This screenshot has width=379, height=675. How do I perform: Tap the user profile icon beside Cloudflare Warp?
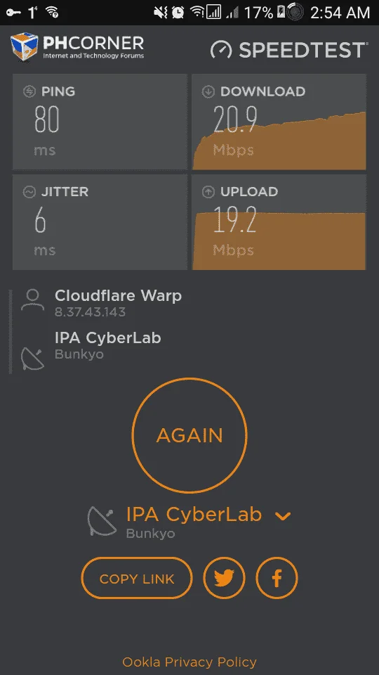pos(33,300)
